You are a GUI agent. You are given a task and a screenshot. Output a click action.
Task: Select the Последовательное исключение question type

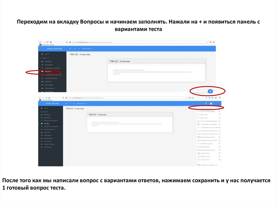click(209, 140)
